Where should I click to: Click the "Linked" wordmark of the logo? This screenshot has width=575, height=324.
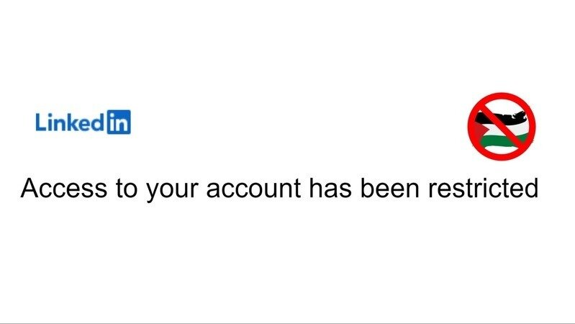coord(70,122)
